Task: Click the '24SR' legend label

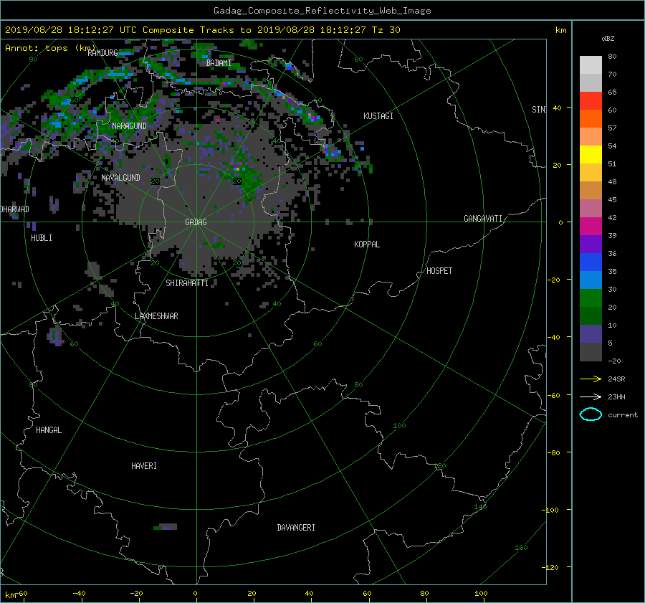Action: tap(616, 379)
